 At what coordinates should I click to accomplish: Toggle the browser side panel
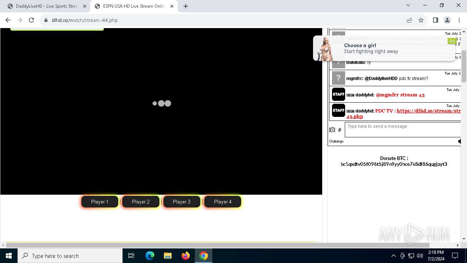(x=435, y=20)
